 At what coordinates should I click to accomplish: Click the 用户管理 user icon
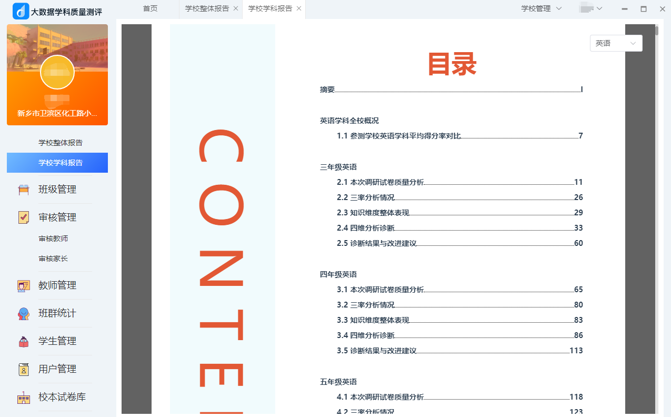(24, 369)
